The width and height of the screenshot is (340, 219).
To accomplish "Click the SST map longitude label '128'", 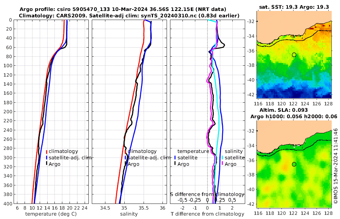I will point(328,104).
